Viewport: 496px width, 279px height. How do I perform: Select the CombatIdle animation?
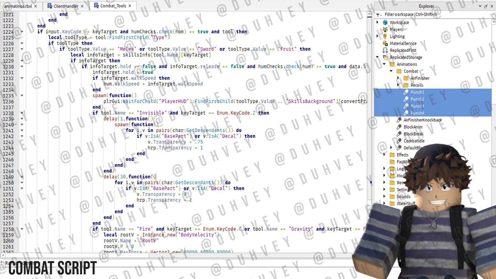pos(414,141)
